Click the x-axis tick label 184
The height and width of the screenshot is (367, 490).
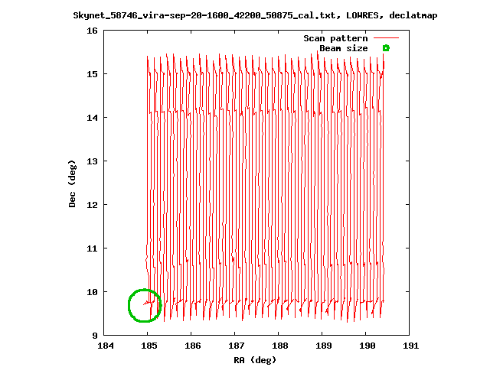pos(106,346)
